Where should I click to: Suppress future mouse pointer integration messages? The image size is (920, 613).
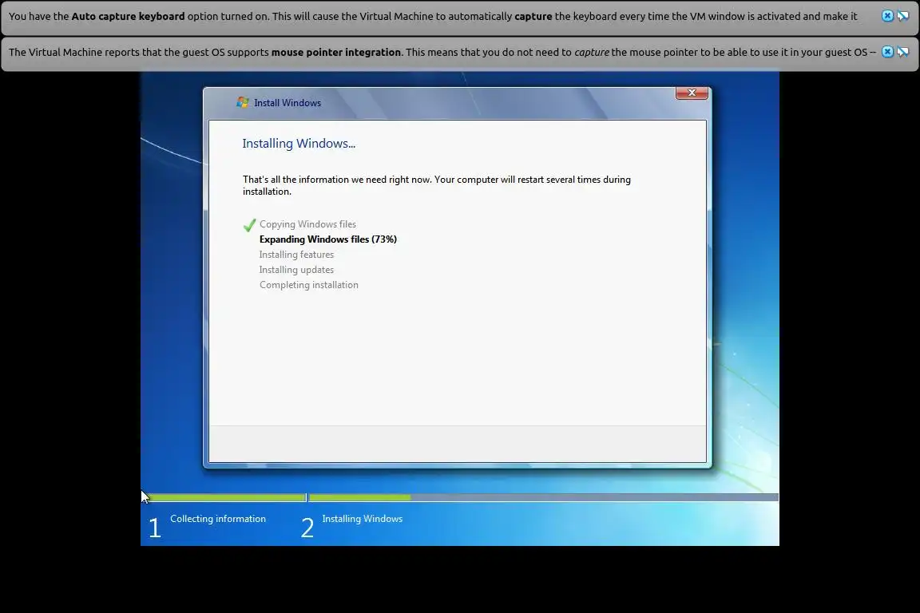coord(903,52)
